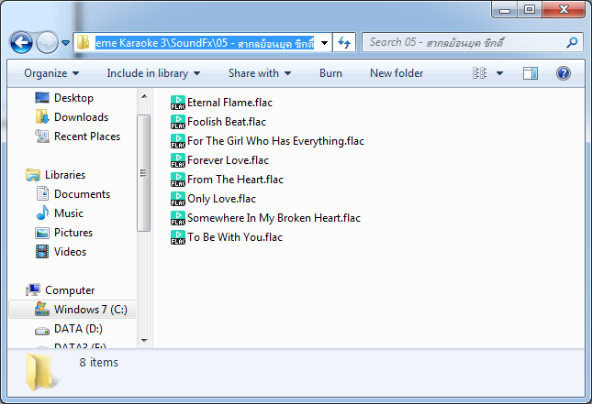Click navigation pane scroll down arrow
Screen dimensions: 592x404
point(144,341)
